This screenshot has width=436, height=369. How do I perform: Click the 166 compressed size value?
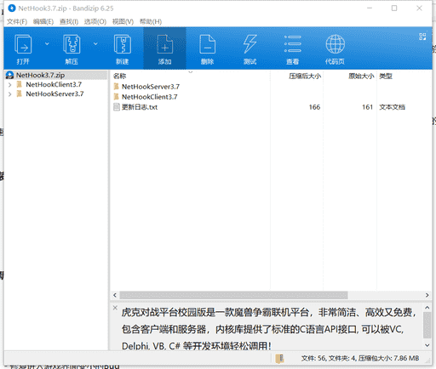pyautogui.click(x=314, y=107)
